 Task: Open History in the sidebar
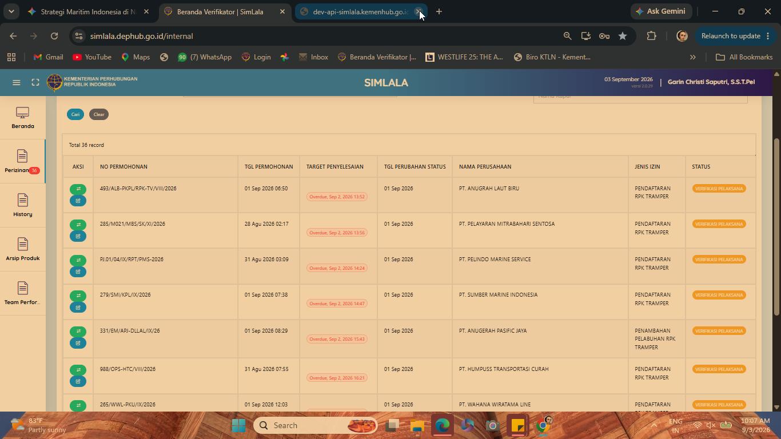click(23, 206)
